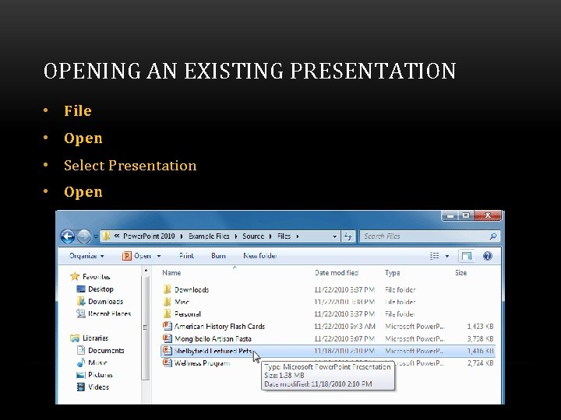Select Shelbyfield Featured Pets file
The width and height of the screenshot is (561, 420).
click(x=213, y=351)
